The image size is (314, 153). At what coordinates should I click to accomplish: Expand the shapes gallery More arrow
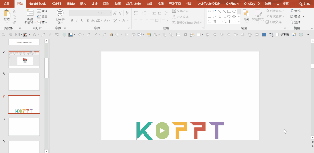pyautogui.click(x=239, y=21)
